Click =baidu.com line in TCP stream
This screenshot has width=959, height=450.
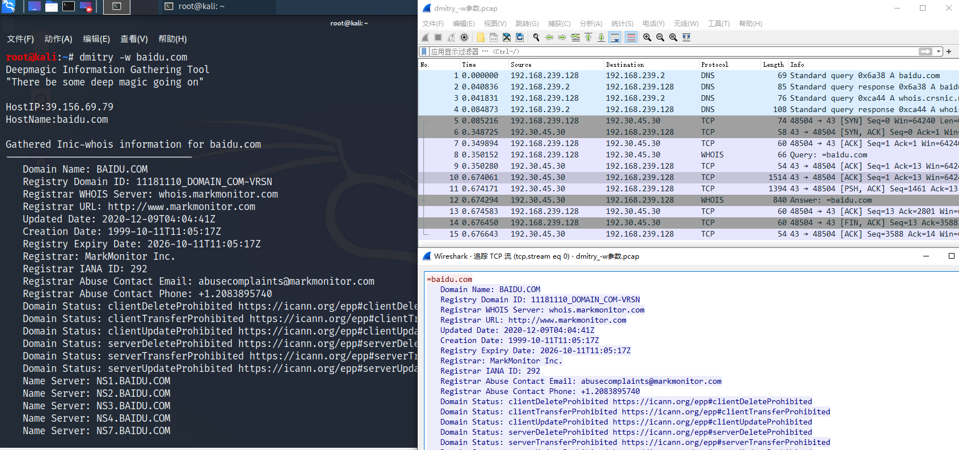449,279
